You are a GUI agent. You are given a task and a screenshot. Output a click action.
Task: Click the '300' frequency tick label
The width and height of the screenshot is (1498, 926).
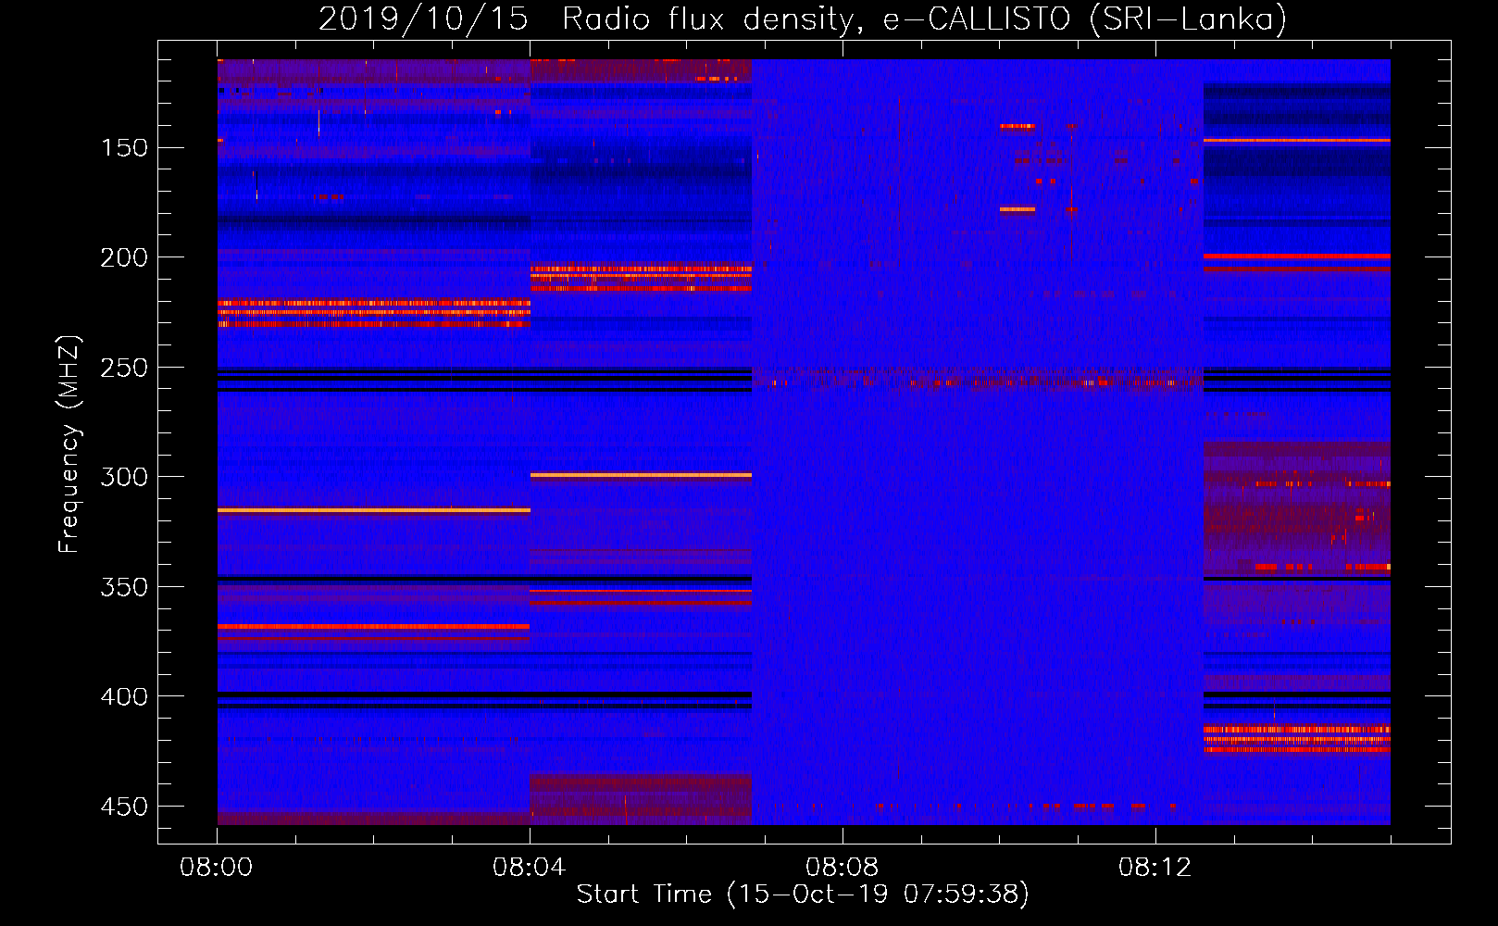click(124, 477)
